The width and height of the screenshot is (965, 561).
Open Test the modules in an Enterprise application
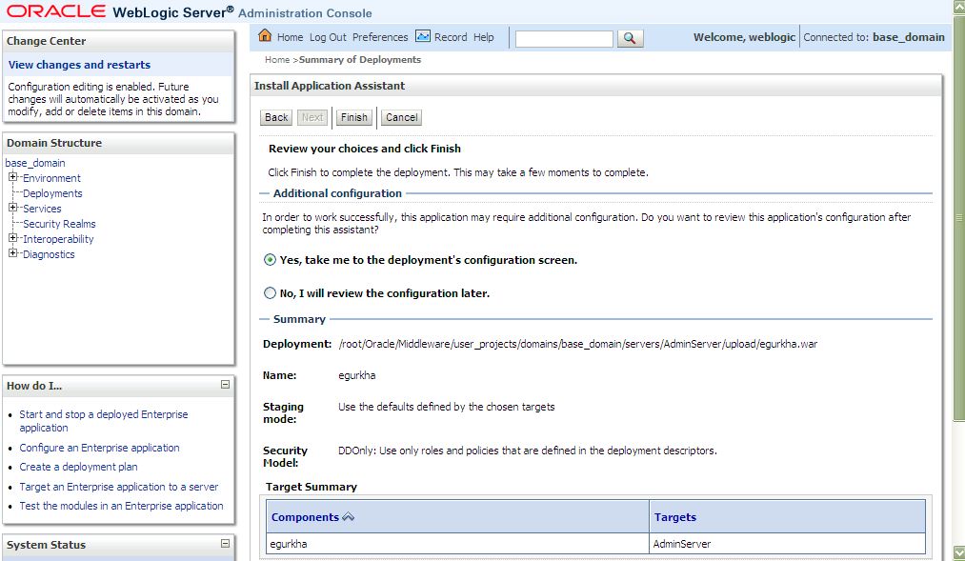121,506
